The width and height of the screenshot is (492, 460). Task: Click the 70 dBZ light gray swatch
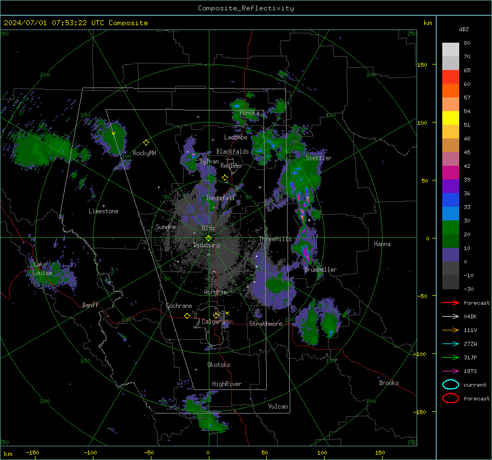[450, 50]
